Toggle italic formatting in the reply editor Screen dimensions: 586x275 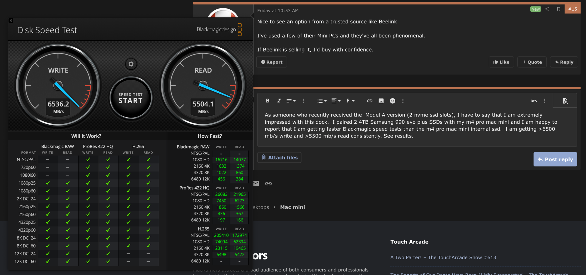pyautogui.click(x=279, y=101)
